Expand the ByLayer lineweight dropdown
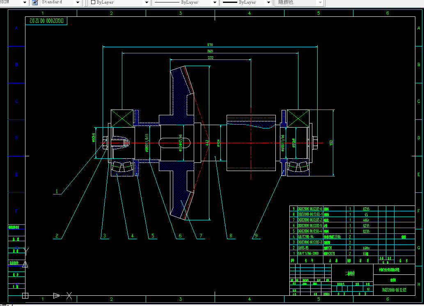The height and width of the screenshot is (306, 424). pos(268,2)
